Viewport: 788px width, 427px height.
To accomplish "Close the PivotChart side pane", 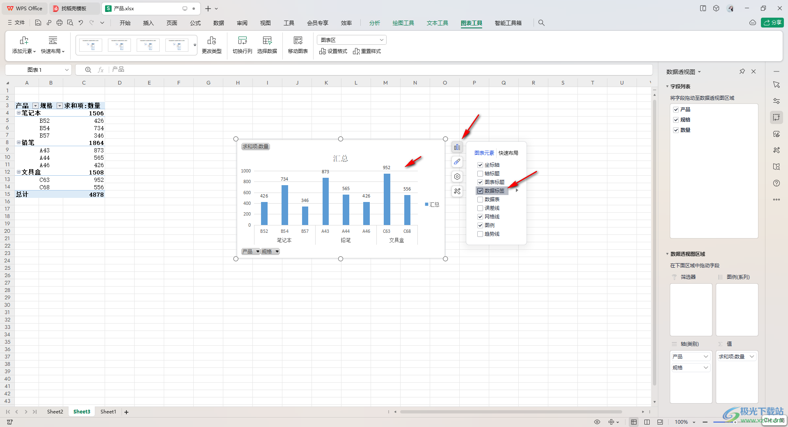I will pyautogui.click(x=754, y=71).
